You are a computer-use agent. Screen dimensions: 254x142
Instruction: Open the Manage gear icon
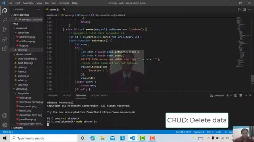(x=5, y=125)
